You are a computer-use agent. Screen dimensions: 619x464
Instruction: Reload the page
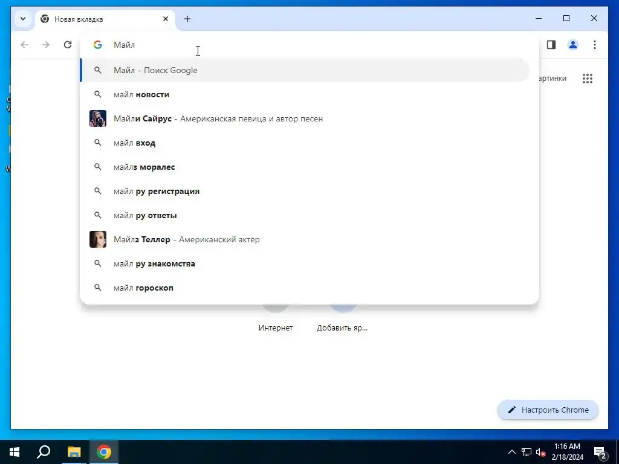tap(68, 45)
